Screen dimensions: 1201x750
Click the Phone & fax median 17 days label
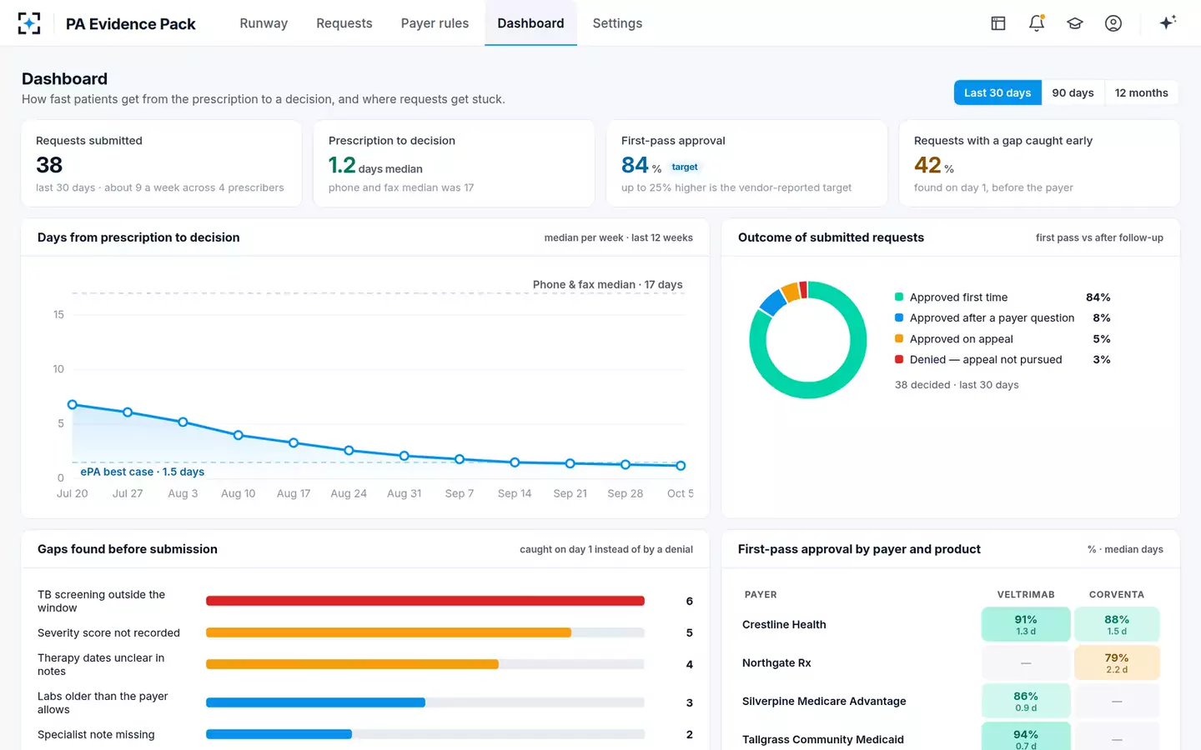(x=608, y=284)
